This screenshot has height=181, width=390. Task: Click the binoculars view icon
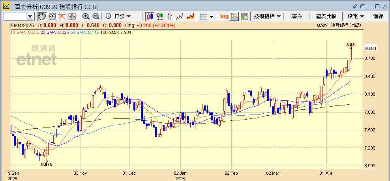[52, 17]
